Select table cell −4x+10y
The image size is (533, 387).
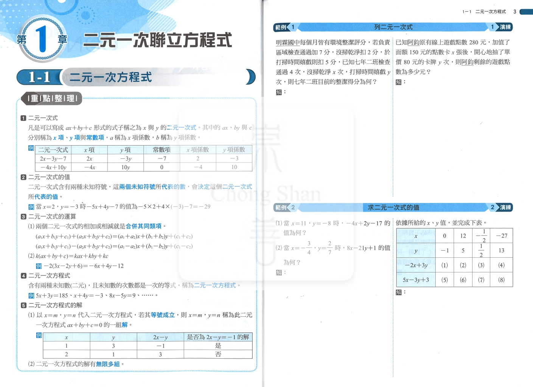[x=53, y=167]
